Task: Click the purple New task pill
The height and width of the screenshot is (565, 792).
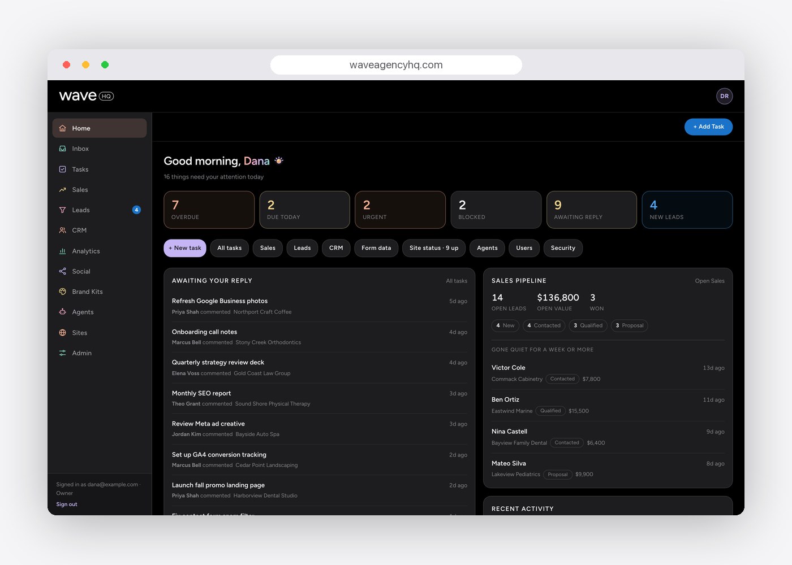Action: pyautogui.click(x=185, y=248)
